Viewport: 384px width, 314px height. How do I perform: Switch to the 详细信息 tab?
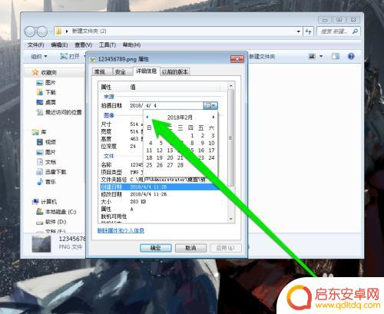click(x=146, y=71)
